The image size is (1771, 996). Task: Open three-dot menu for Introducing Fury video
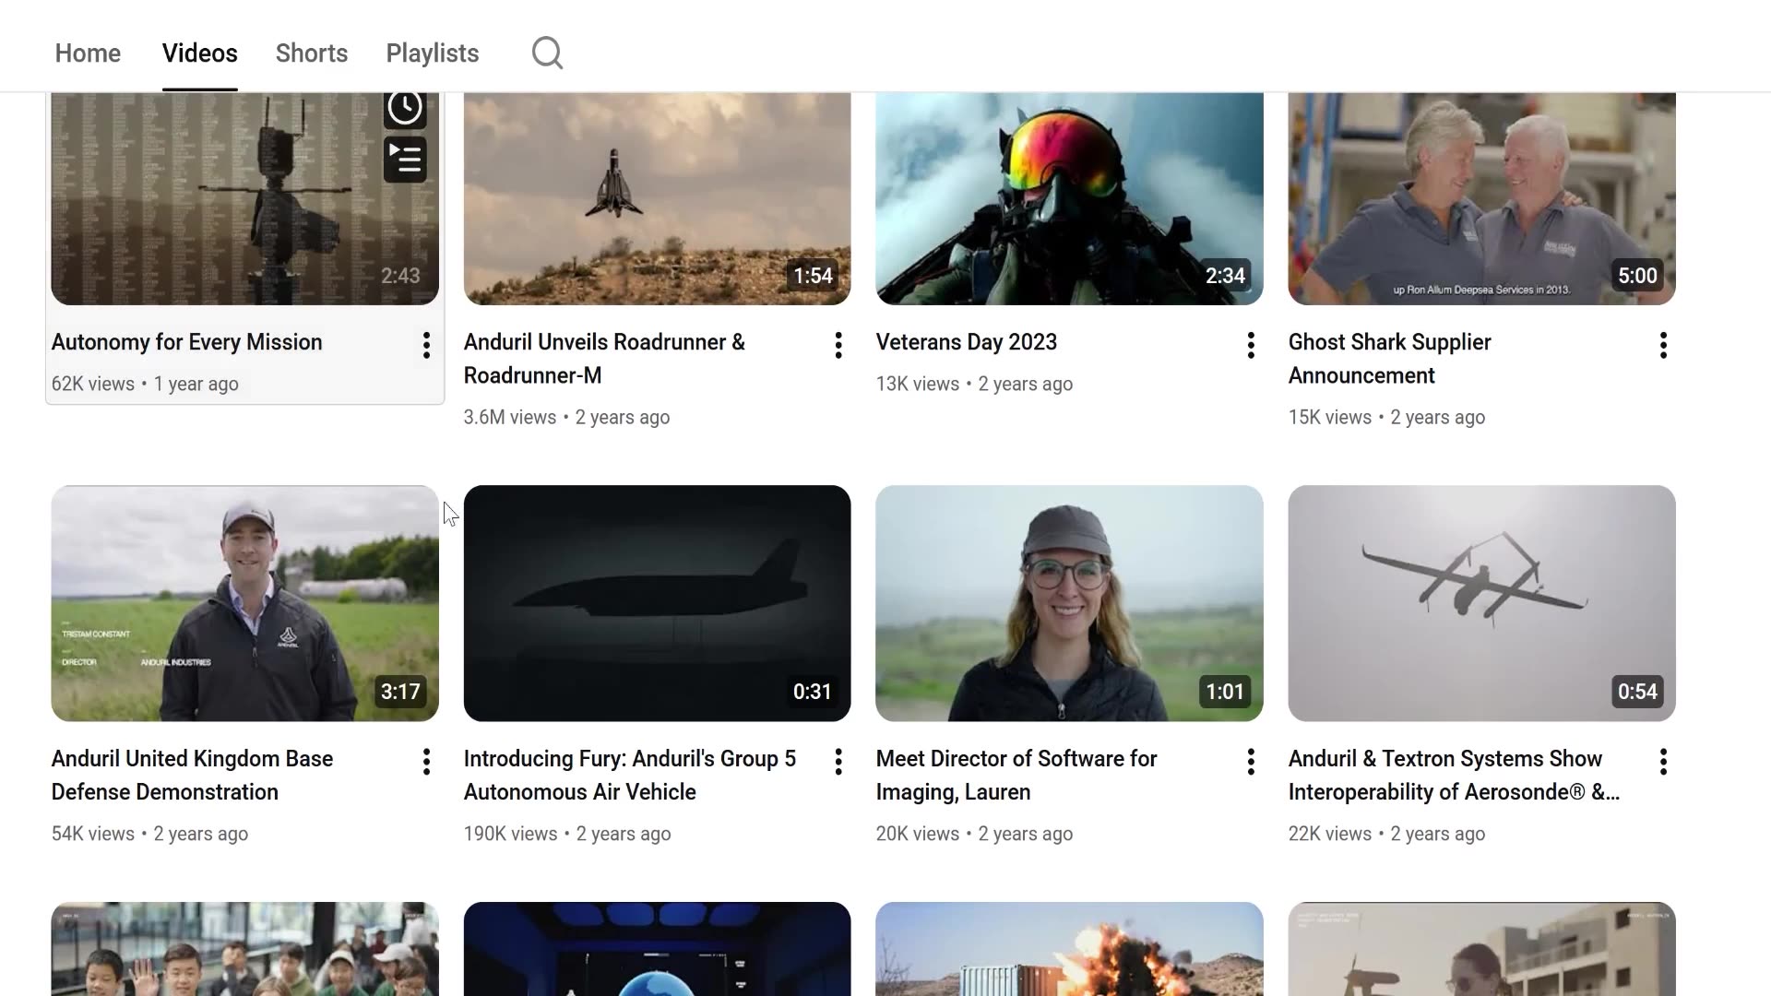point(838,762)
